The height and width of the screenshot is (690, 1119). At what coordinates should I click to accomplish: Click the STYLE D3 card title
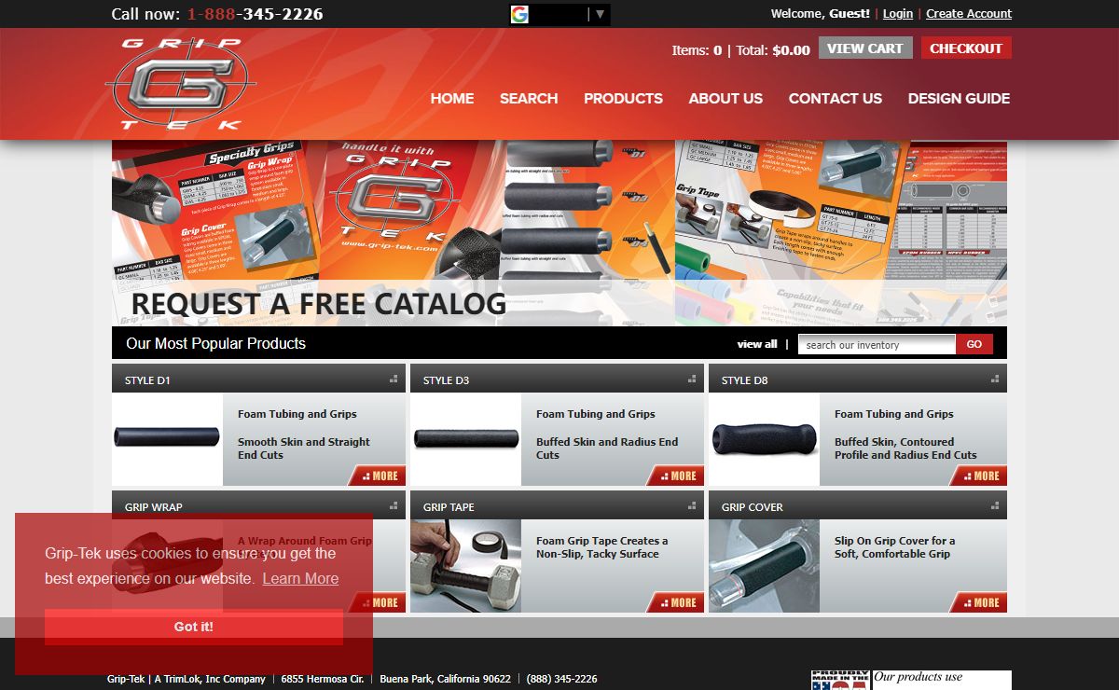point(446,380)
